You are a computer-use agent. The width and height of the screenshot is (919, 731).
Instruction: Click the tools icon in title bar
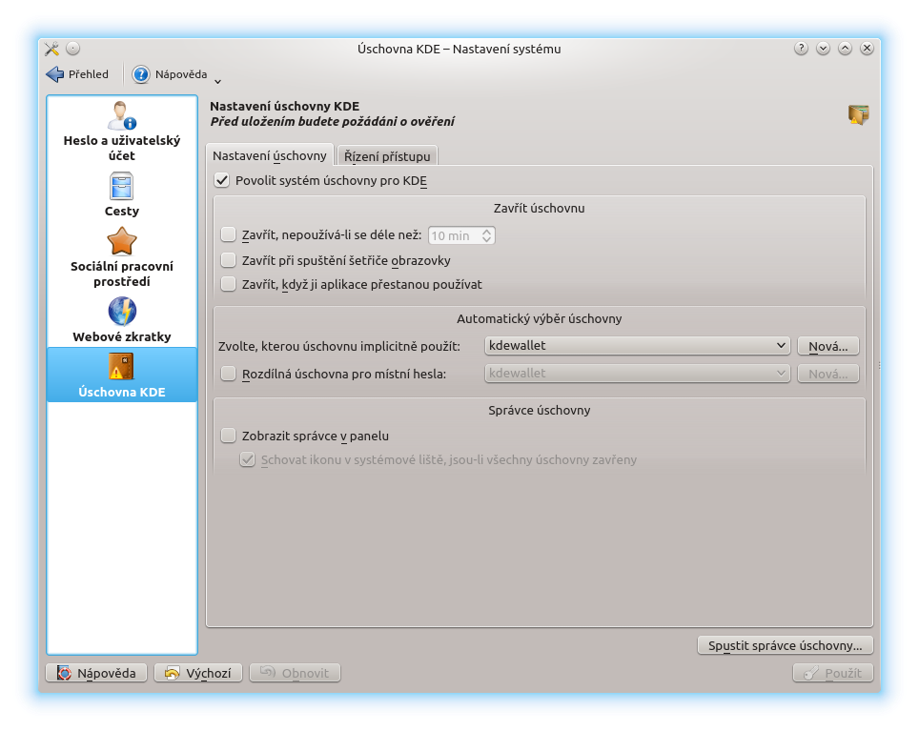coord(52,49)
